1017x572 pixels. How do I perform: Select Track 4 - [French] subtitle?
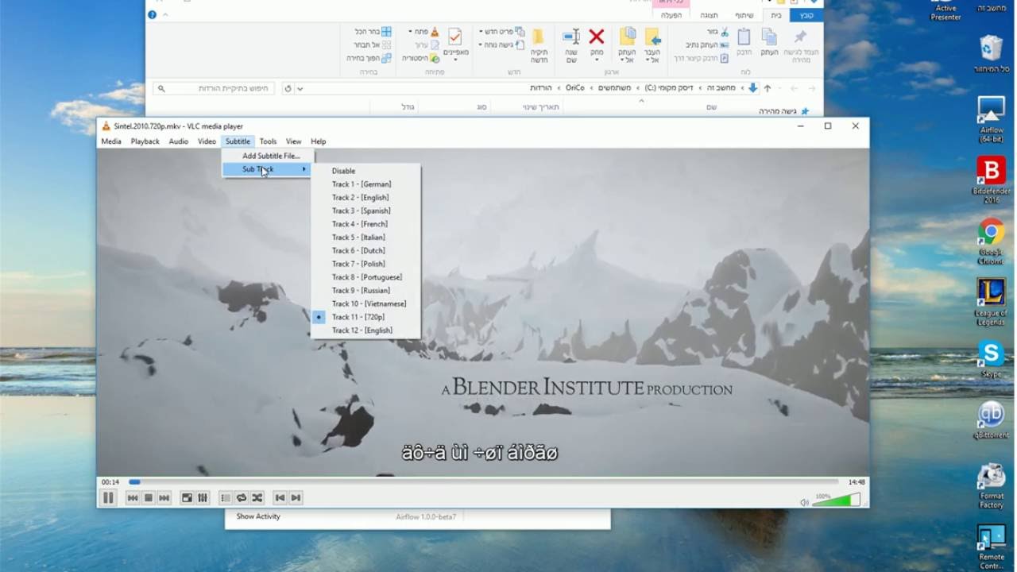[365, 224]
